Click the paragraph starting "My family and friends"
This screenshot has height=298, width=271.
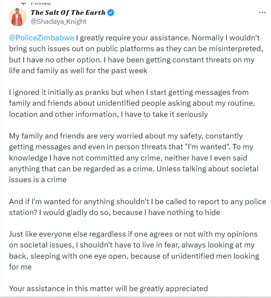click(x=134, y=158)
